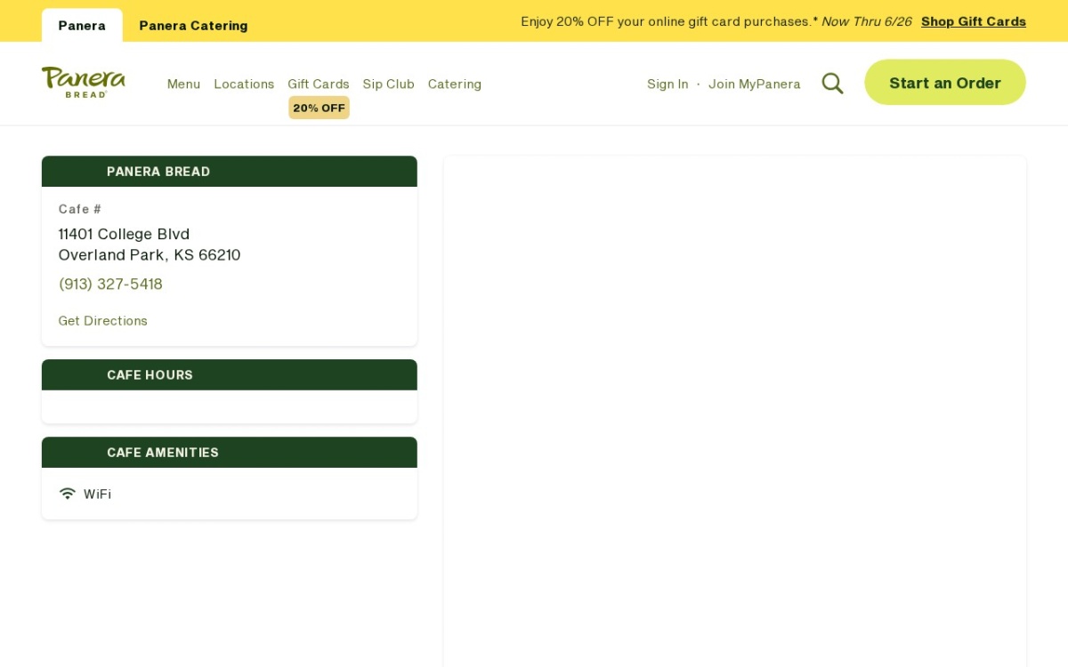Switch to the Panera tab
Image resolution: width=1068 pixels, height=667 pixels.
82,25
